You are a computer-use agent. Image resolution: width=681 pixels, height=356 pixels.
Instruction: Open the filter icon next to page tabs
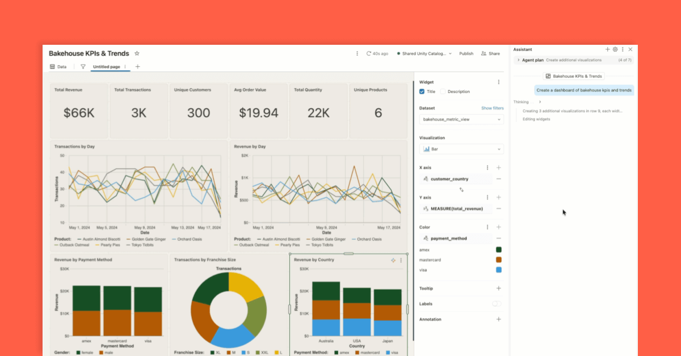pos(82,66)
